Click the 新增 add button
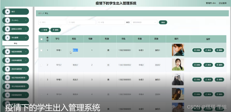This screenshot has height=112, width=231. (x=44, y=30)
